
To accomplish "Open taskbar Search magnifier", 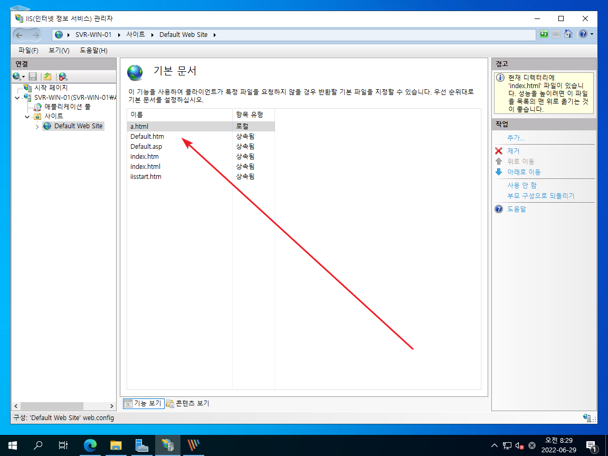I will point(37,445).
